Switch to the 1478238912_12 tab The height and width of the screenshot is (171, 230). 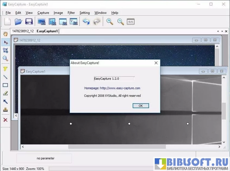(23, 31)
